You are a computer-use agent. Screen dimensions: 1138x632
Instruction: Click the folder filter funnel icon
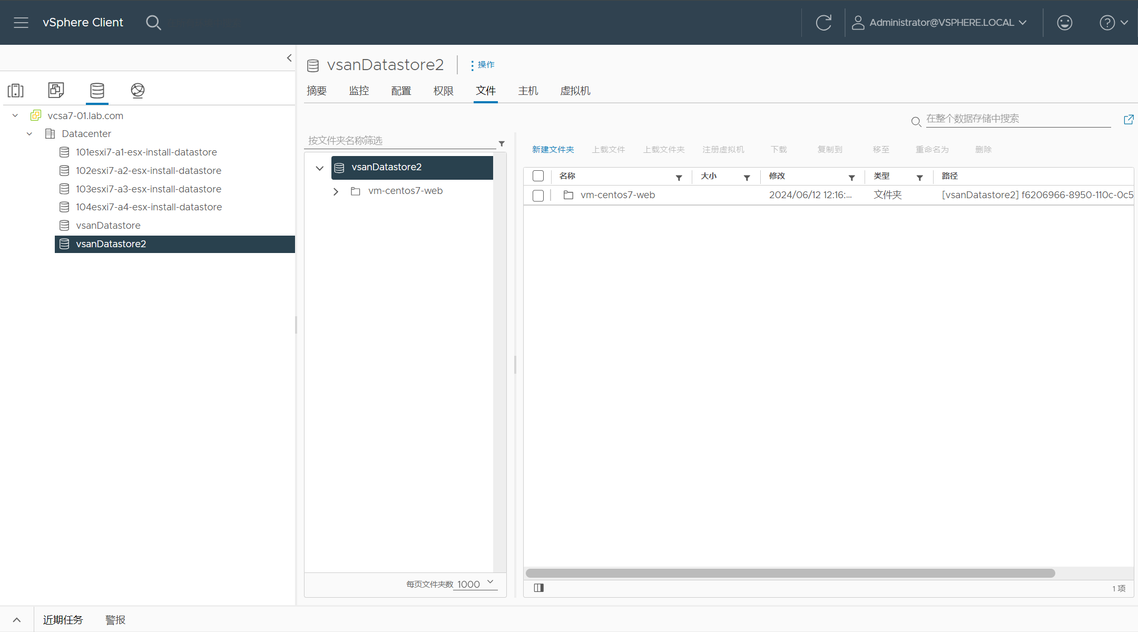(x=502, y=143)
